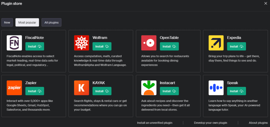Viewport: 270px width, 127px height.
Task: Install the Instacart plugin
Action: click(169, 91)
